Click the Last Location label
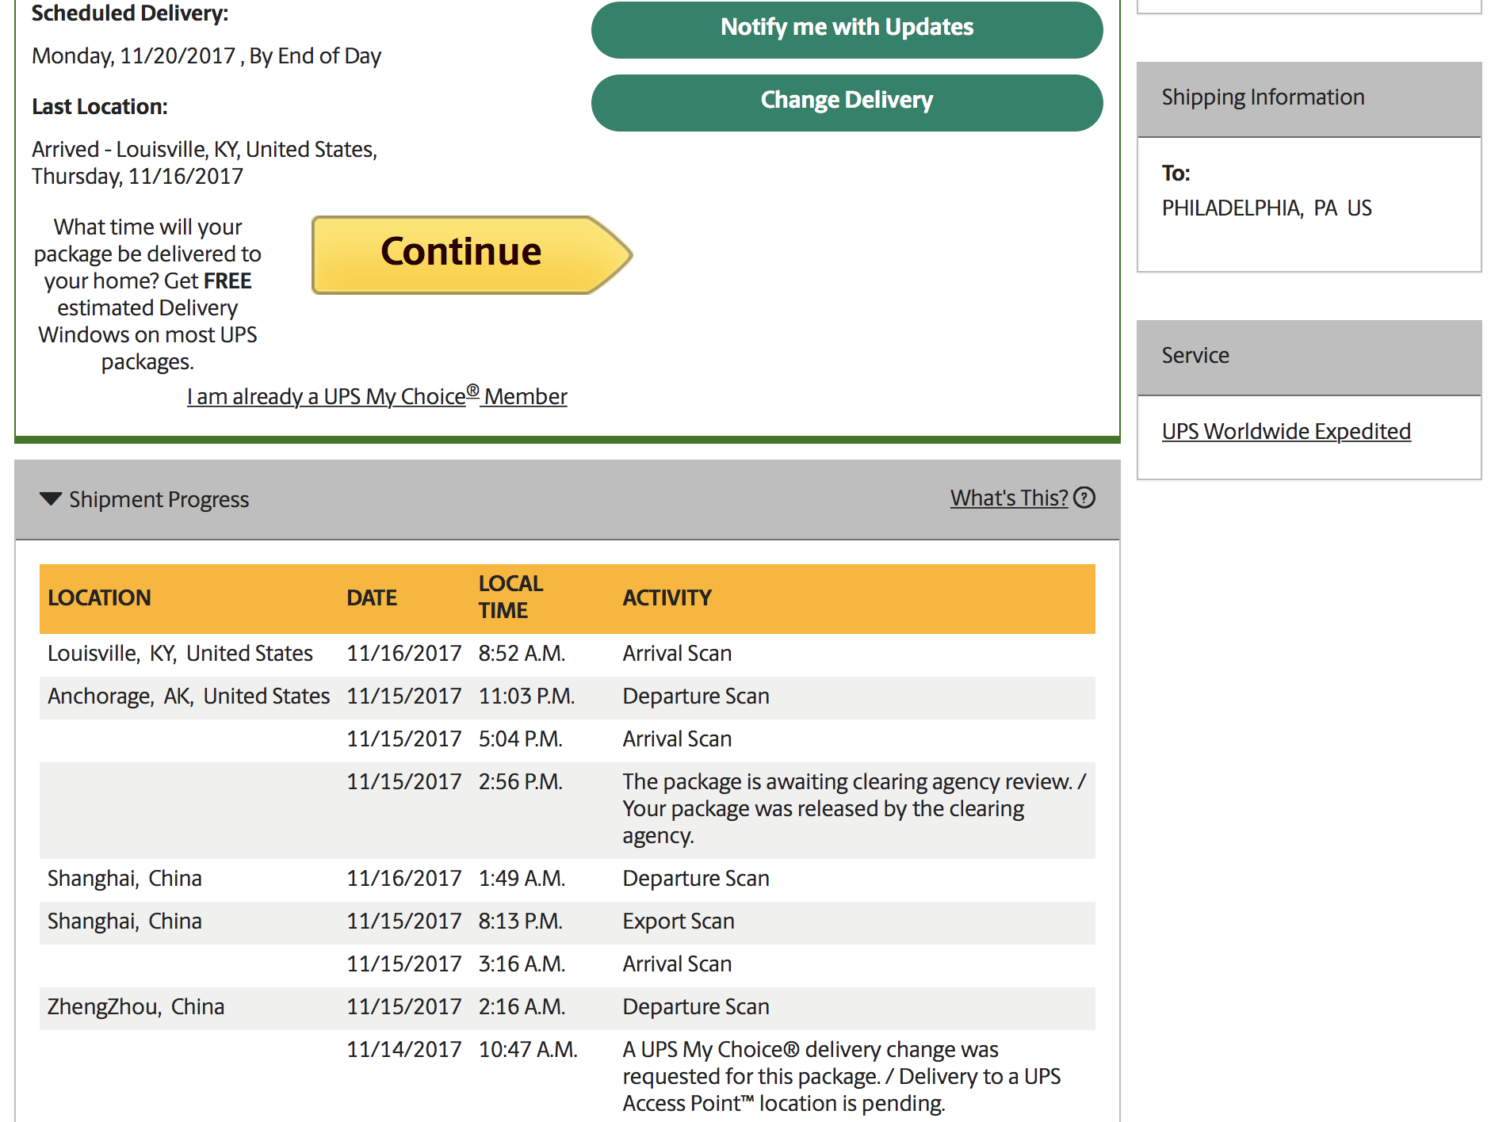The width and height of the screenshot is (1491, 1122). click(100, 106)
